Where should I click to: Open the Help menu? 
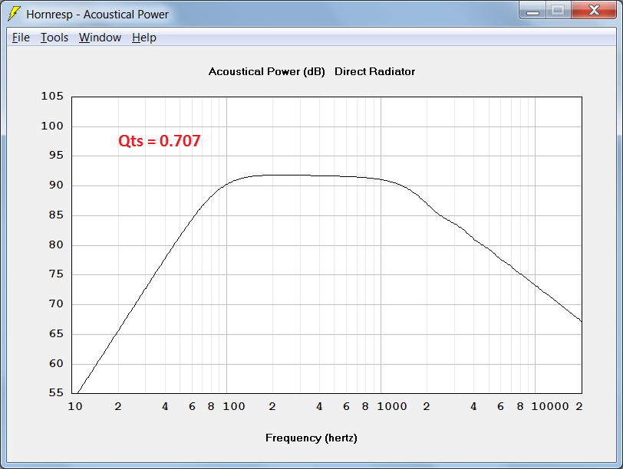(x=143, y=38)
